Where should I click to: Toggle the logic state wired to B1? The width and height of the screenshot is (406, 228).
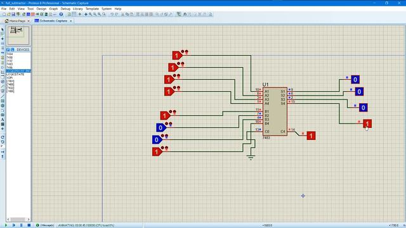pos(165,115)
